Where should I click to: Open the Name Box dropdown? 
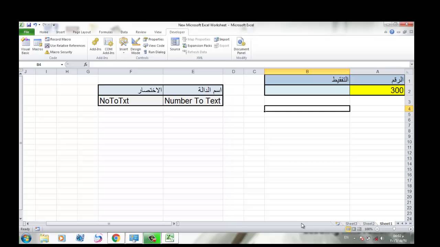click(x=62, y=64)
